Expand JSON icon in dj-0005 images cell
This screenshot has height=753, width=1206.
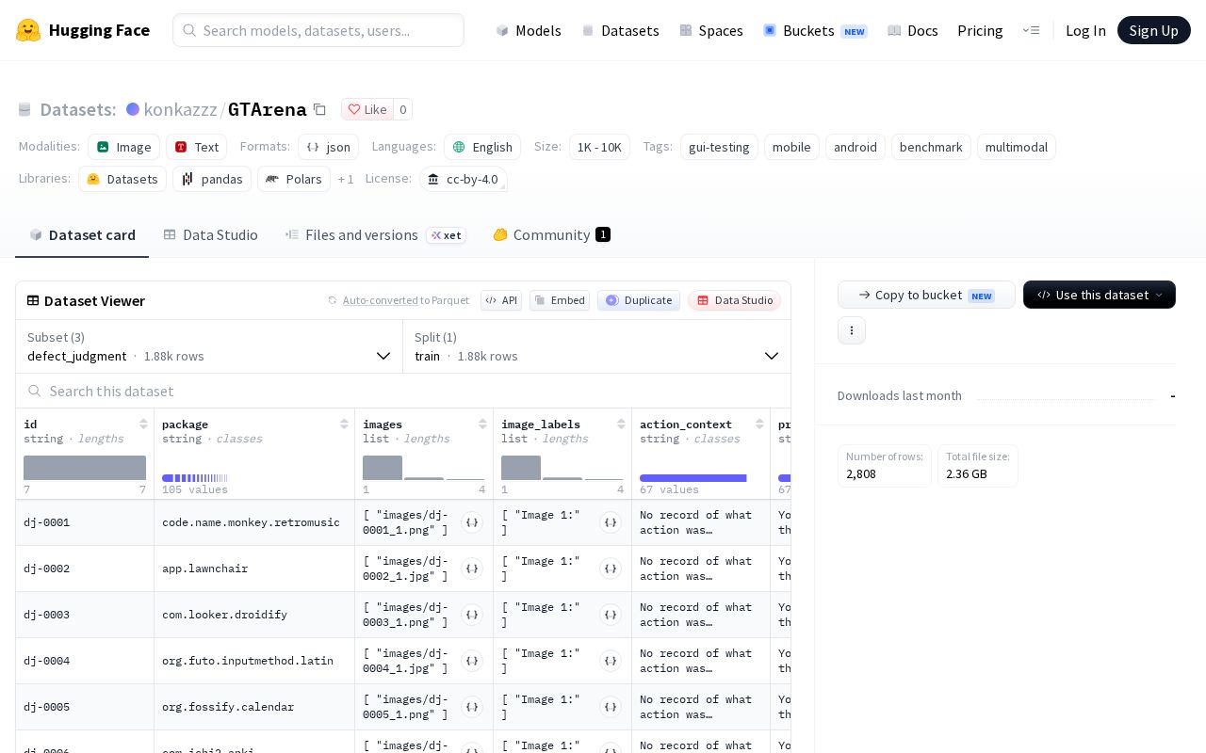click(472, 707)
